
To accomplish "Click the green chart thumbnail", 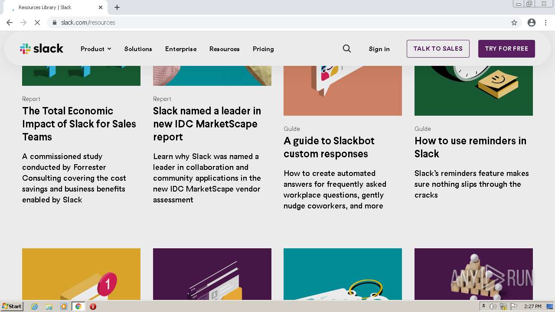I will tap(81, 76).
